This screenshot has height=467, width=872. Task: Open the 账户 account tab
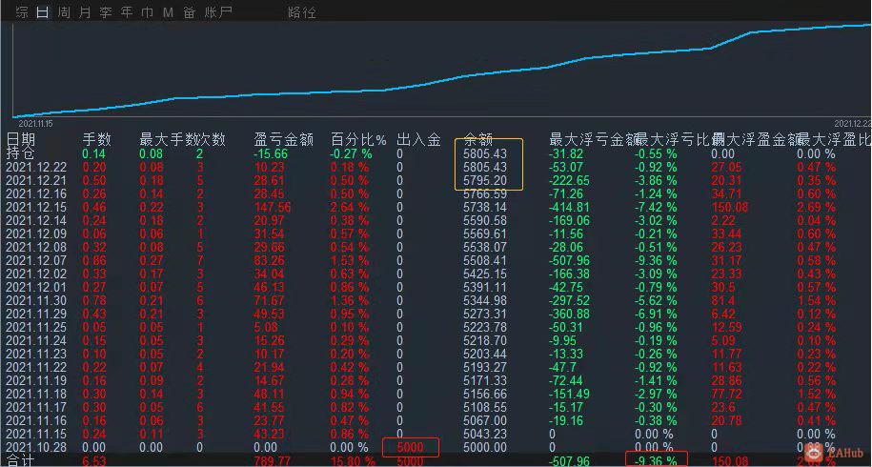tap(218, 12)
